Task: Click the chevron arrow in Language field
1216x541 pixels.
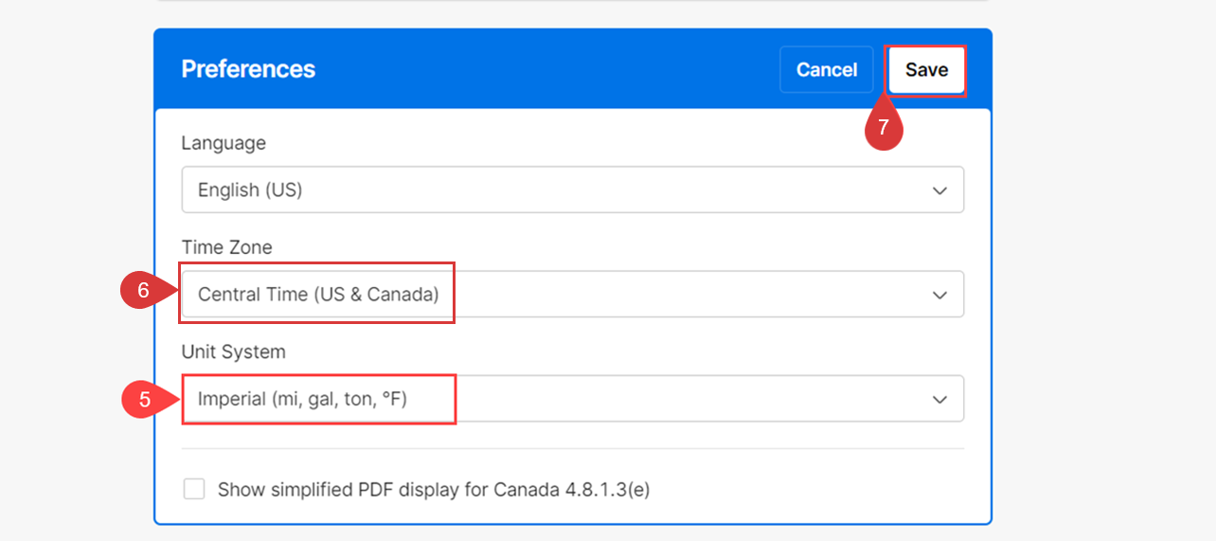Action: pyautogui.click(x=939, y=190)
